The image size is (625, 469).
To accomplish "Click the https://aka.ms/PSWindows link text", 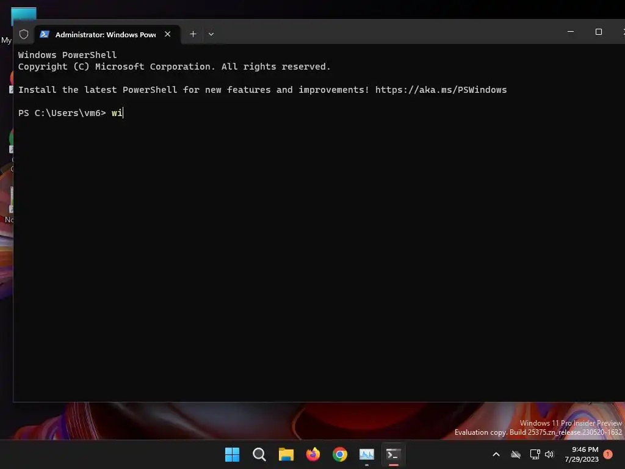I will coord(441,90).
